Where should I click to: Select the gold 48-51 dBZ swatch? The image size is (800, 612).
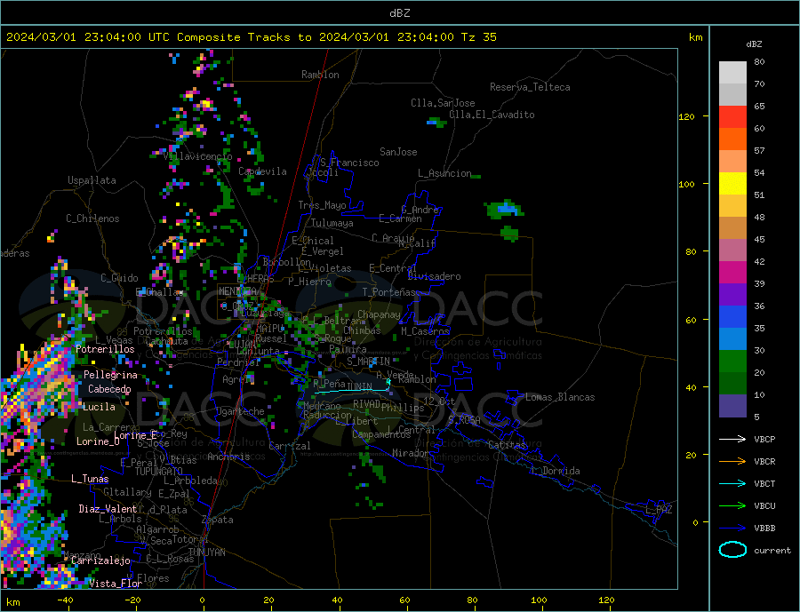pos(732,205)
